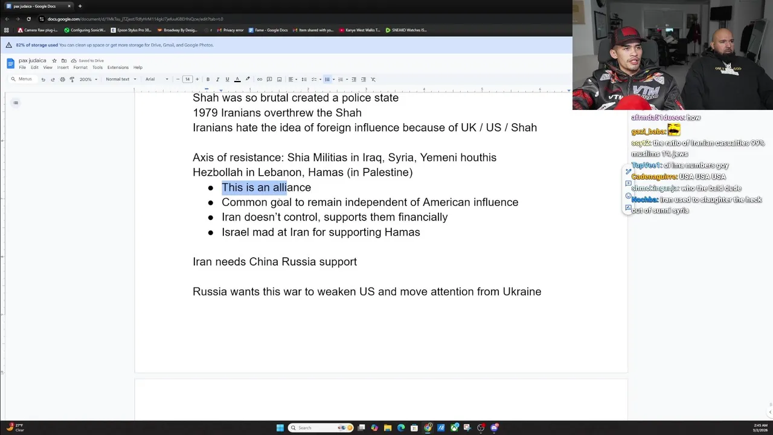Open the highlight color picker
The height and width of the screenshot is (435, 773).
click(x=247, y=79)
